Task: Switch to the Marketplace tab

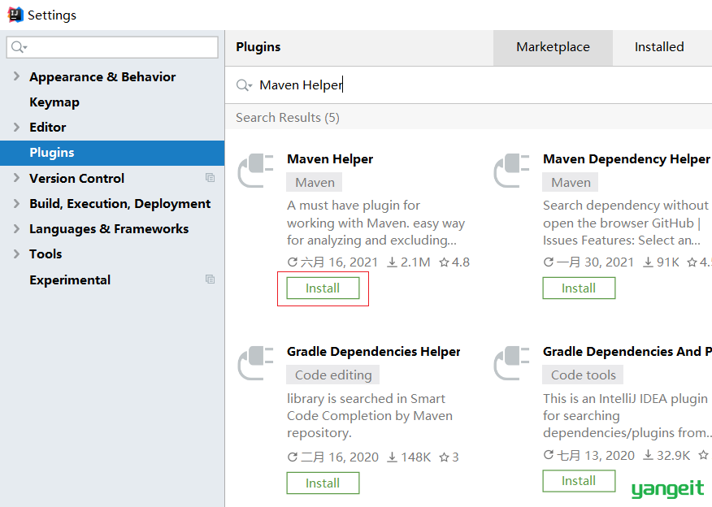Action: [x=553, y=47]
